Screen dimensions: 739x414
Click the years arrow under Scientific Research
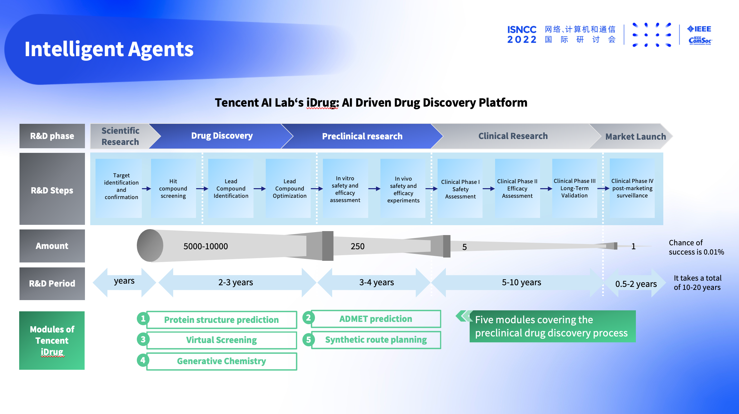click(x=124, y=282)
